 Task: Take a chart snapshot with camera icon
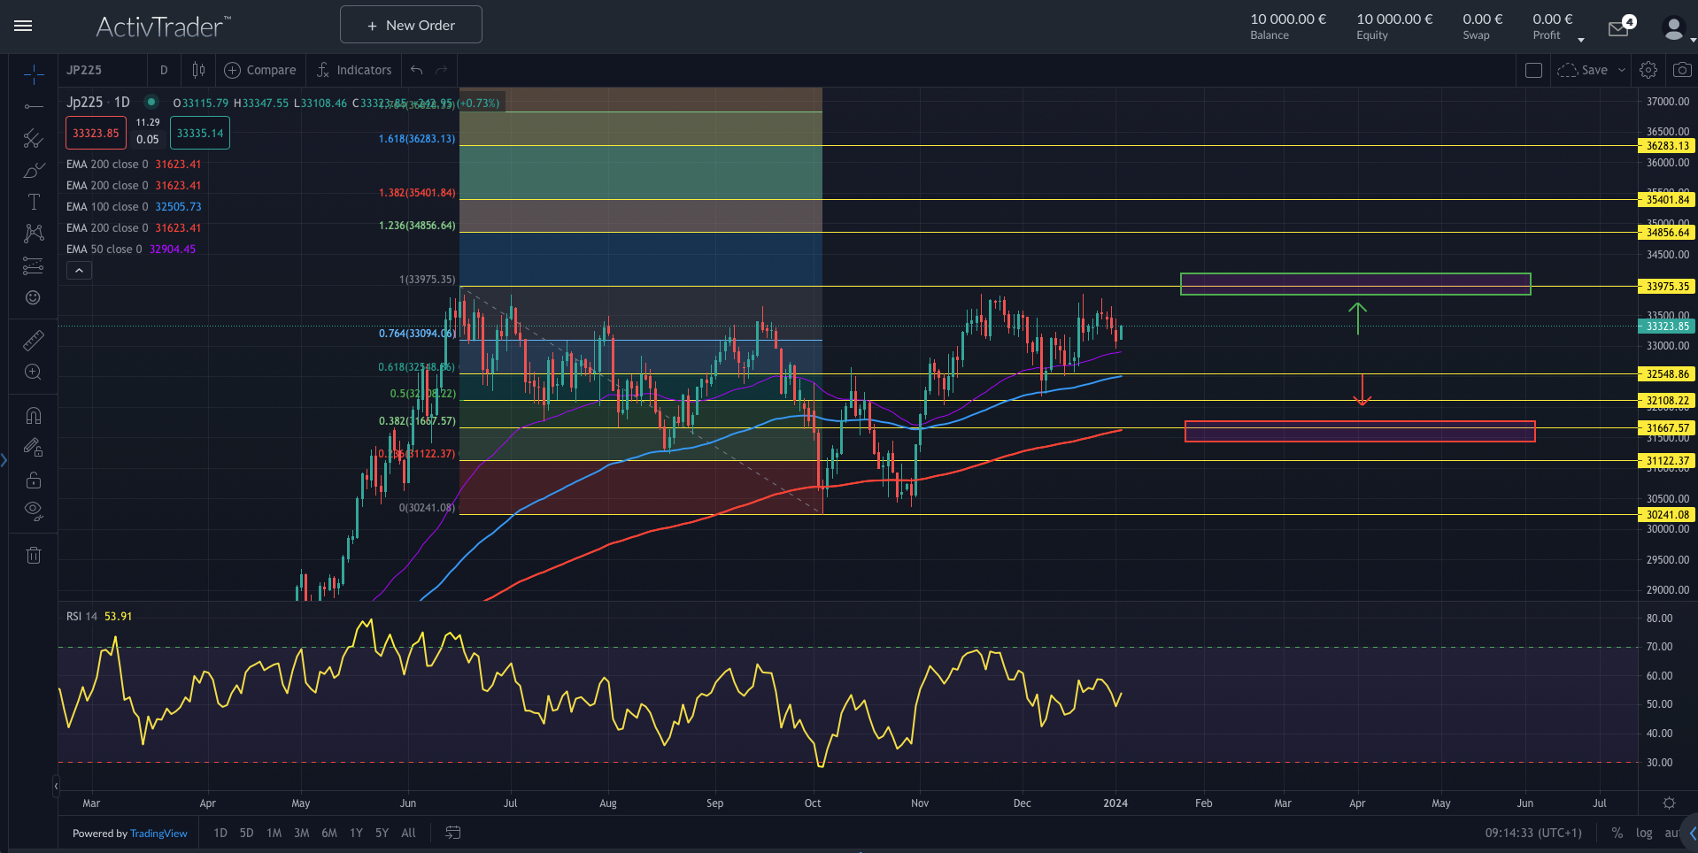(x=1682, y=70)
